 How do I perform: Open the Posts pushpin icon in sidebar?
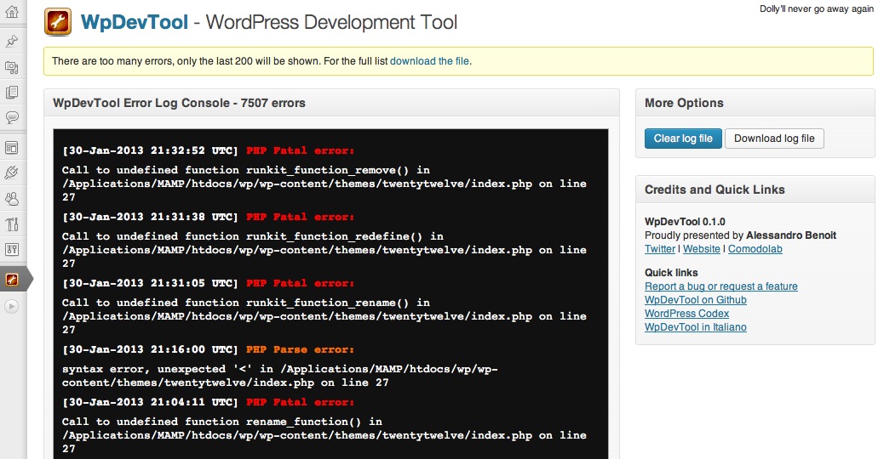pos(12,41)
